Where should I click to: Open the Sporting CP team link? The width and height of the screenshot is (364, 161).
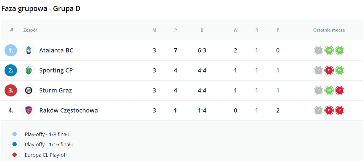pyautogui.click(x=56, y=70)
